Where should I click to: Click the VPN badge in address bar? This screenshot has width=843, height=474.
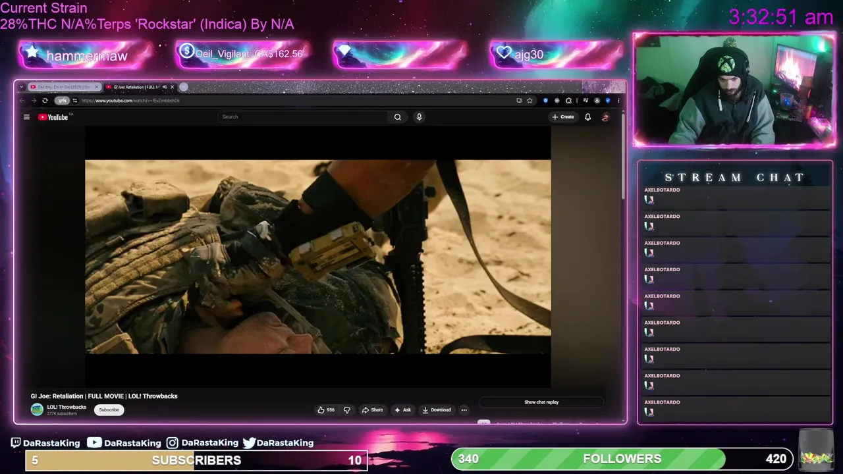pos(62,101)
